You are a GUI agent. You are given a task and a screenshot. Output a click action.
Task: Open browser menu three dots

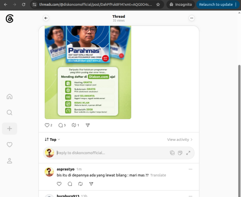tap(236, 4)
